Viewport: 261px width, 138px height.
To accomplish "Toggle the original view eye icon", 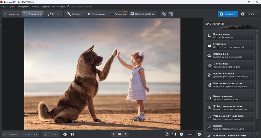I will (x=65, y=134).
